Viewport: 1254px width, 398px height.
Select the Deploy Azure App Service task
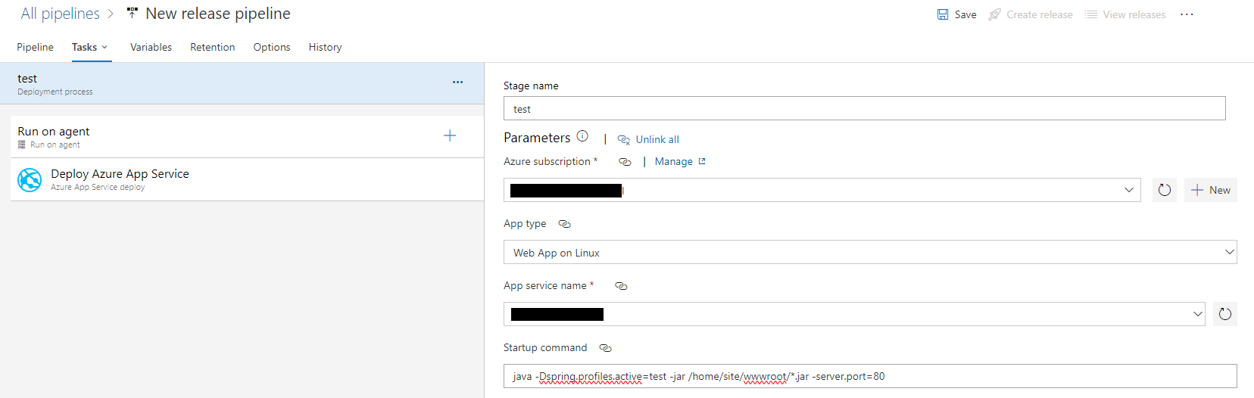pyautogui.click(x=247, y=179)
